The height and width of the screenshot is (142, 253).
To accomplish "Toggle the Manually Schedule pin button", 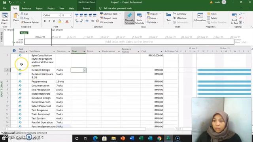I will [129, 19].
